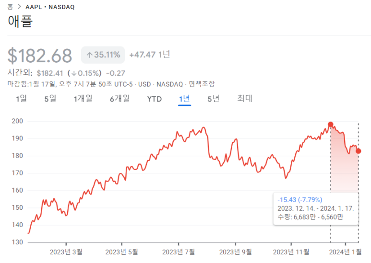Click the chart start dot at 2023. 12. 14.
Image resolution: width=371 pixels, height=263 pixels.
click(331, 125)
